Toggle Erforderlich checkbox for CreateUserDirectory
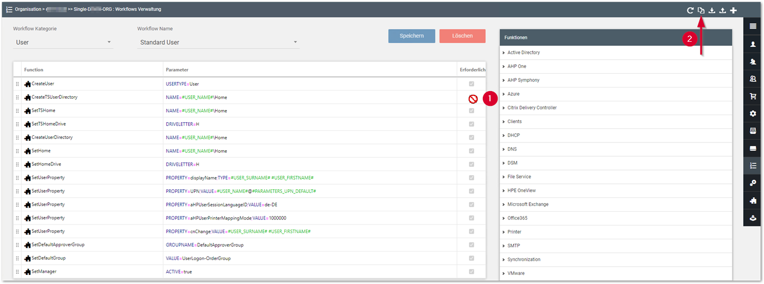This screenshot has width=764, height=284. point(472,137)
